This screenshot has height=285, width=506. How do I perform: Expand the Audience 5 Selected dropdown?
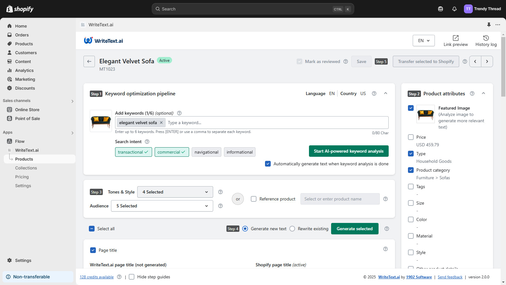point(162,206)
